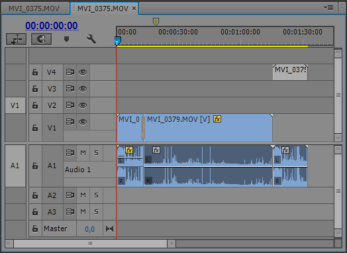This screenshot has height=253, width=347.
Task: Click the horizontal zoom scroll bar
Action: [x=90, y=244]
